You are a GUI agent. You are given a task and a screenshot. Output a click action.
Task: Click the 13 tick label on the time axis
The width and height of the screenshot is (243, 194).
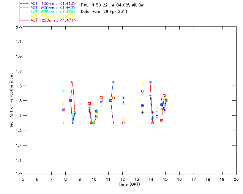click(137, 179)
